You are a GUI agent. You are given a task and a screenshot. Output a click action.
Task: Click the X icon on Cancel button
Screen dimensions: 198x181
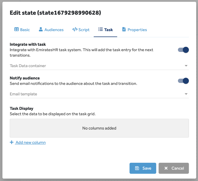coord(166,168)
